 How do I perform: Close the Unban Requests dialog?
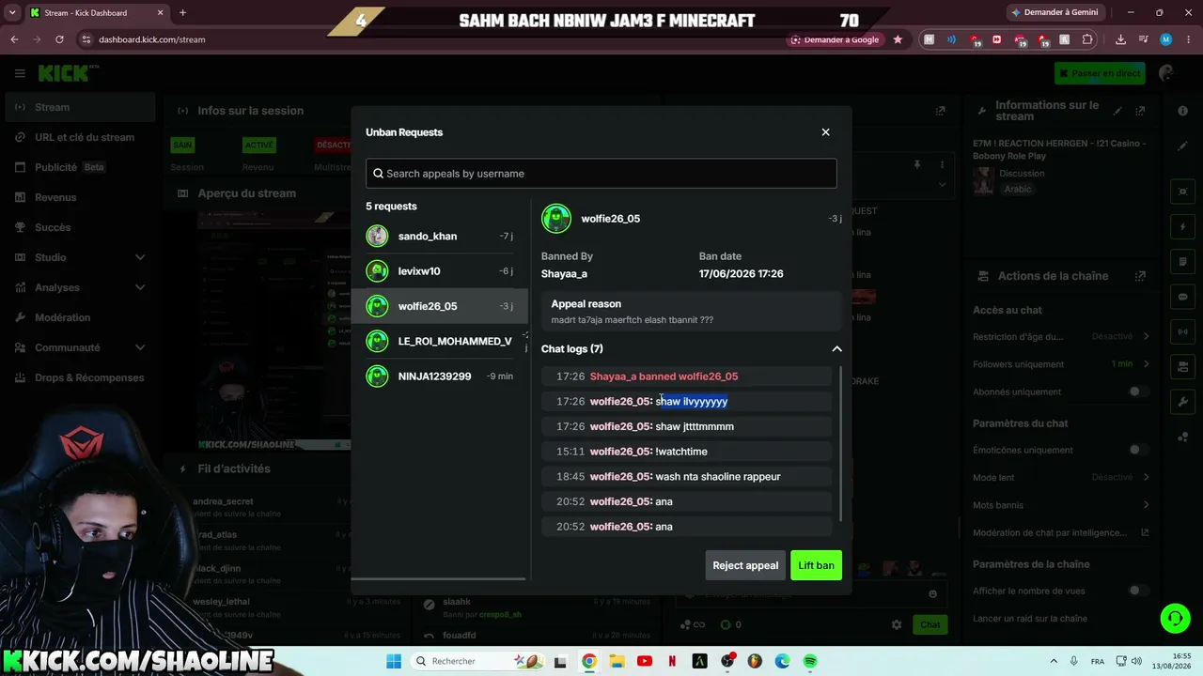(825, 132)
